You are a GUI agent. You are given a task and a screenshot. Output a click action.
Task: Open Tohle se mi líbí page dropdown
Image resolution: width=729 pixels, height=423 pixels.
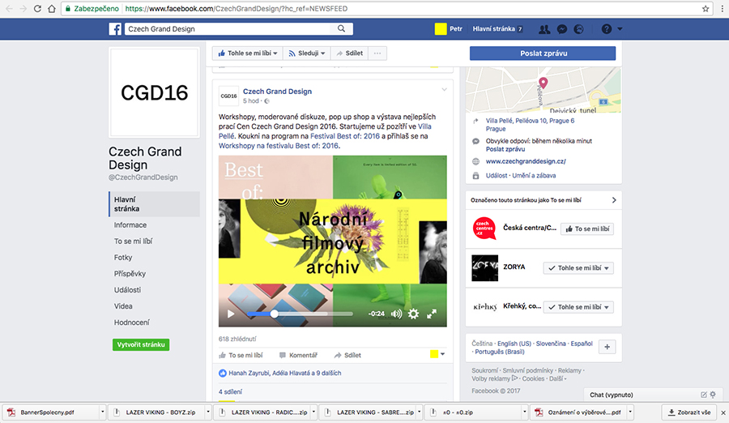(247, 53)
